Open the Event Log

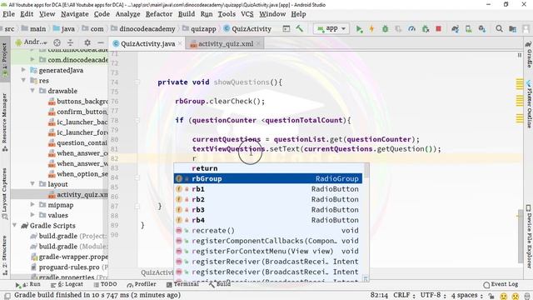pos(501,284)
